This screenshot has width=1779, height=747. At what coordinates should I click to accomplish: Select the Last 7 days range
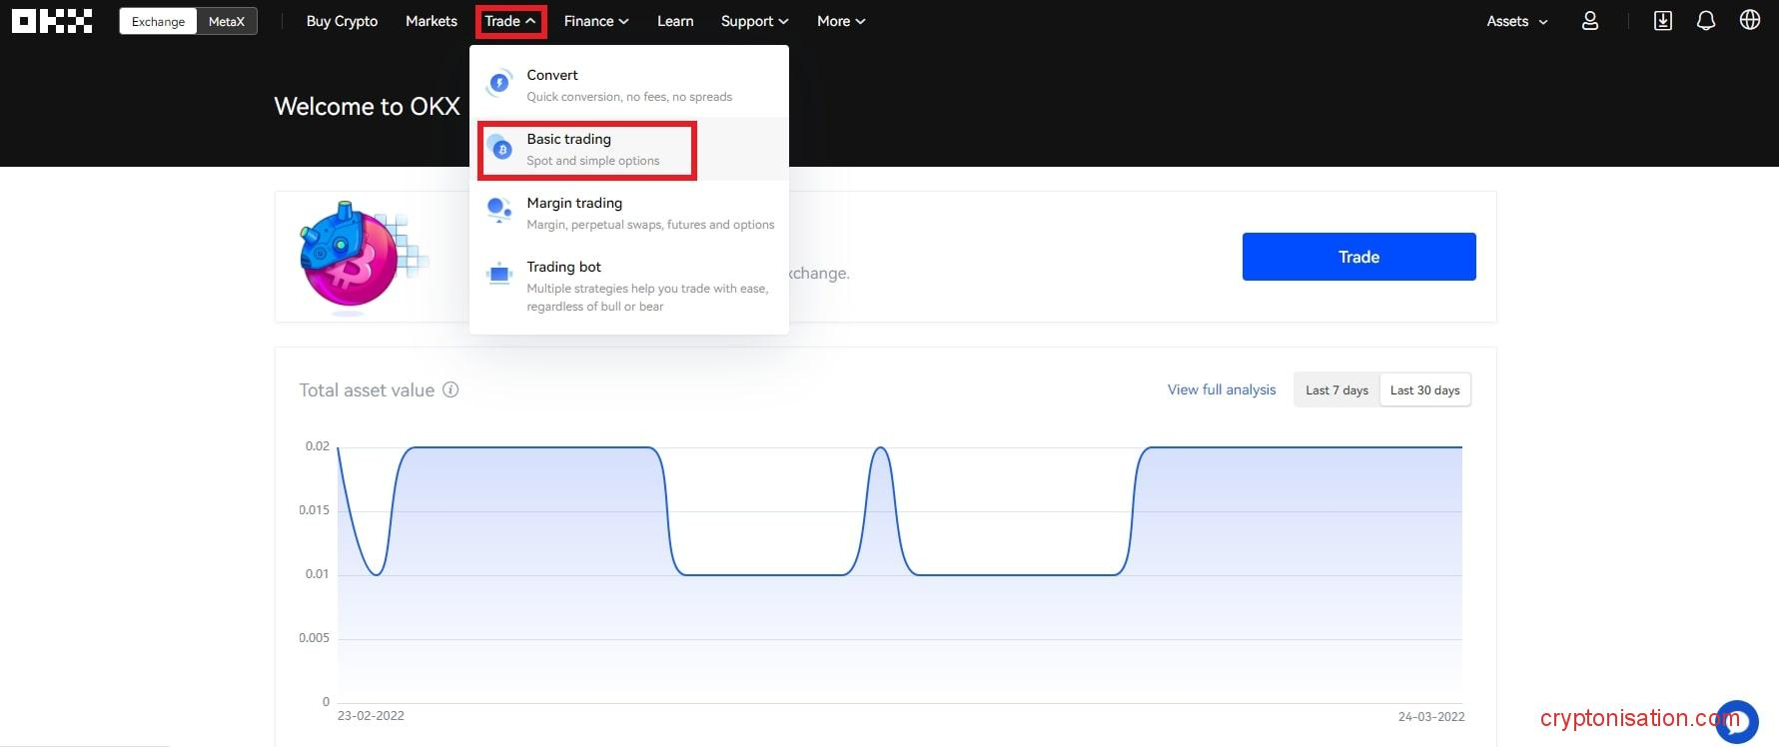[1336, 390]
